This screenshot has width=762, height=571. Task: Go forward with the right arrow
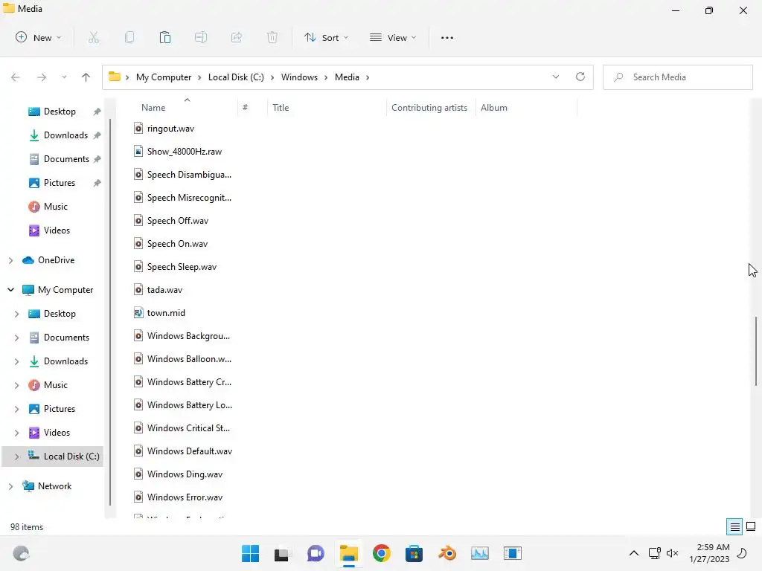tap(42, 77)
